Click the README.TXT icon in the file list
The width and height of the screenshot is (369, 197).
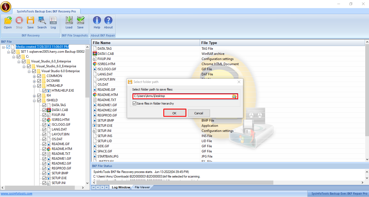pos(95,100)
